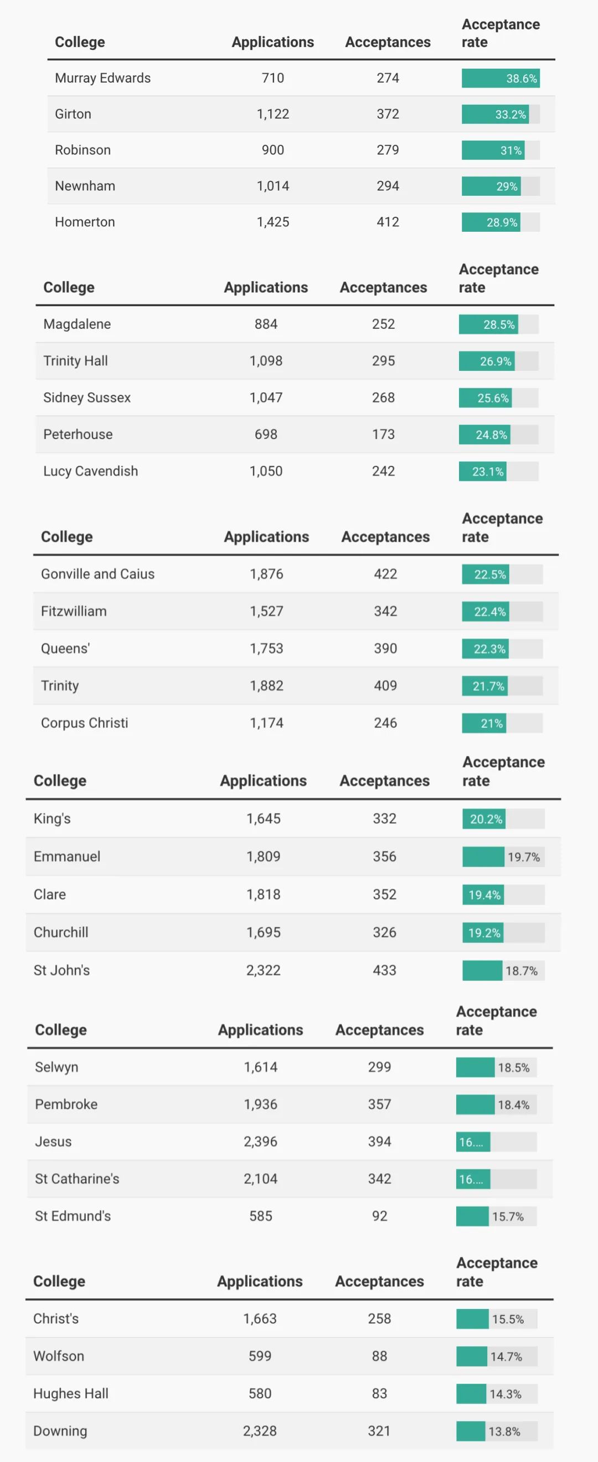Select the Downing college row name

(60, 1431)
